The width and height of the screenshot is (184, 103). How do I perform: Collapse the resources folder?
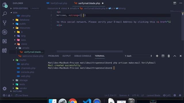14,28
